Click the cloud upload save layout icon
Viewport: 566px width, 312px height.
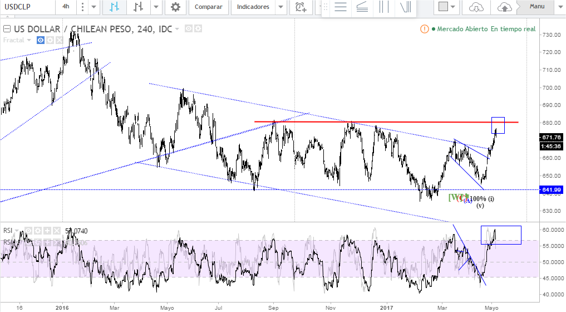pos(504,7)
